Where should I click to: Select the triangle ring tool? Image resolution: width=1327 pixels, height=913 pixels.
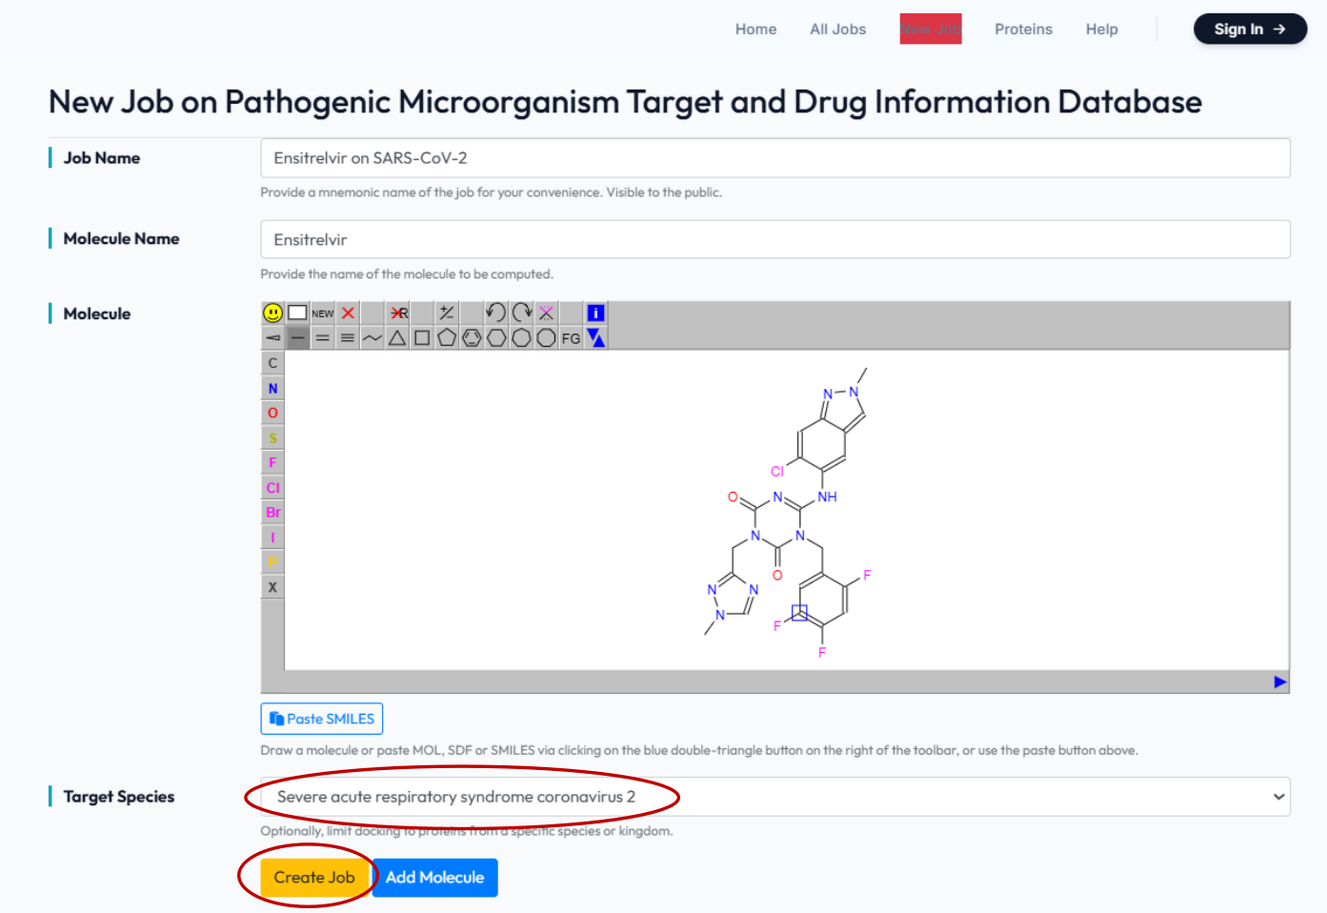[x=397, y=337]
